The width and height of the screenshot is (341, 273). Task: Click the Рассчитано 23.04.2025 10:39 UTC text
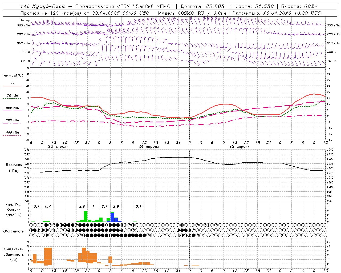[x=277, y=13]
